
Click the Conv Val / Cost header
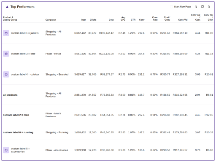pos(196,17)
